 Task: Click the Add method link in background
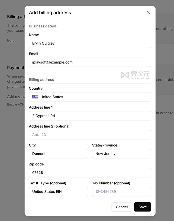coord(16,97)
